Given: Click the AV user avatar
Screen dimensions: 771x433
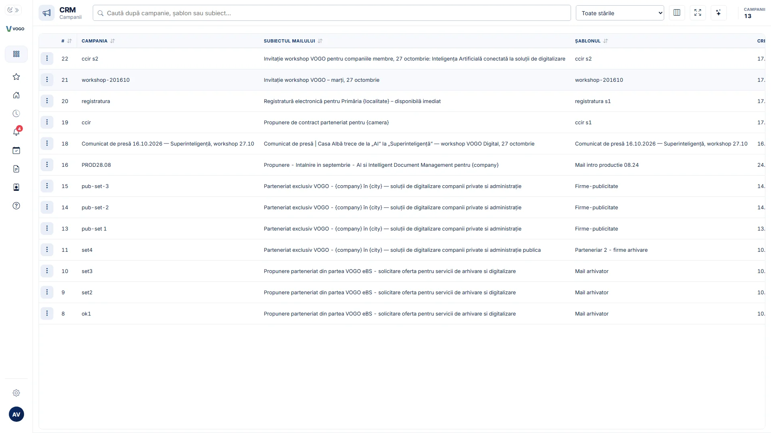Looking at the screenshot, I should tap(16, 414).
